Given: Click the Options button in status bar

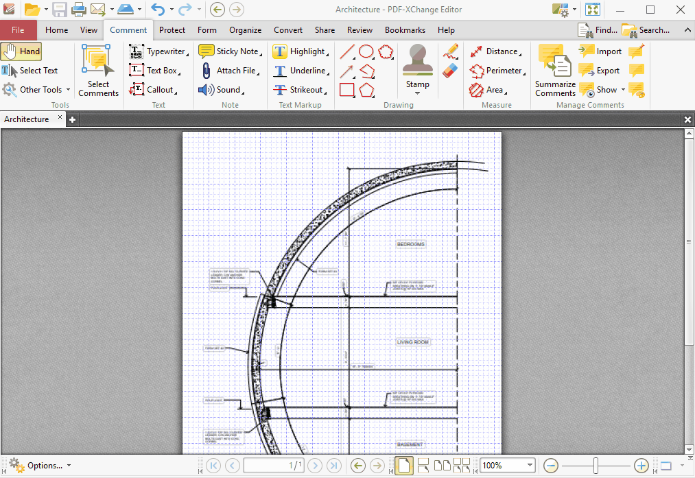Looking at the screenshot, I should 40,466.
